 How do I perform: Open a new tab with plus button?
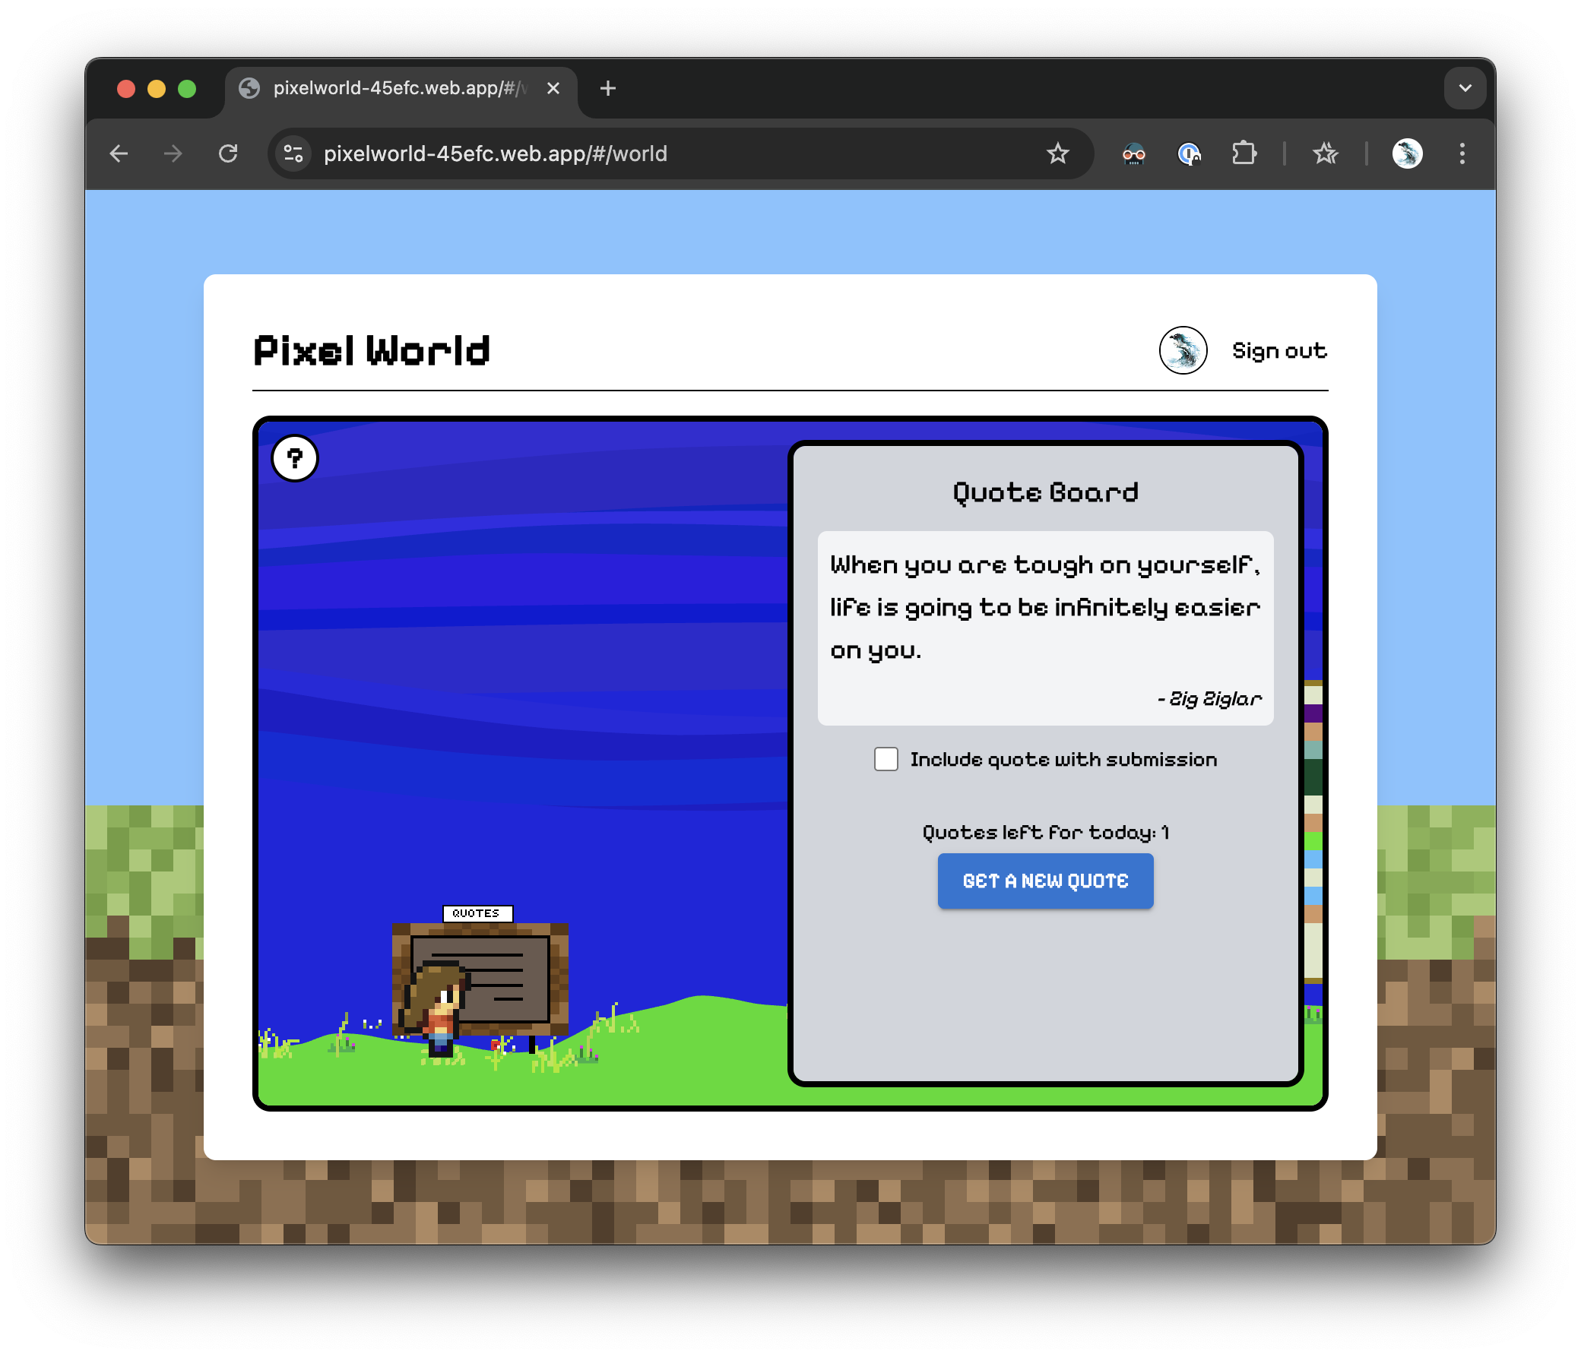607,88
